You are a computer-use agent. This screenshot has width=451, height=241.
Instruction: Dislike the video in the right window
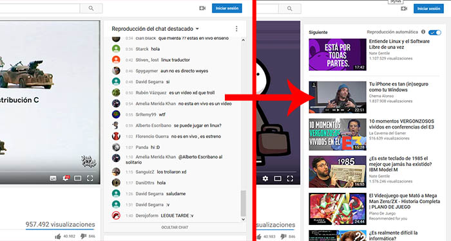283,237
